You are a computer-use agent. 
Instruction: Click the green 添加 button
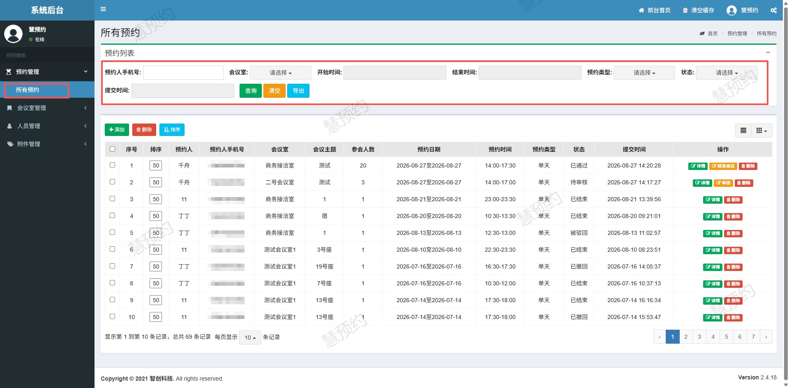coord(117,130)
